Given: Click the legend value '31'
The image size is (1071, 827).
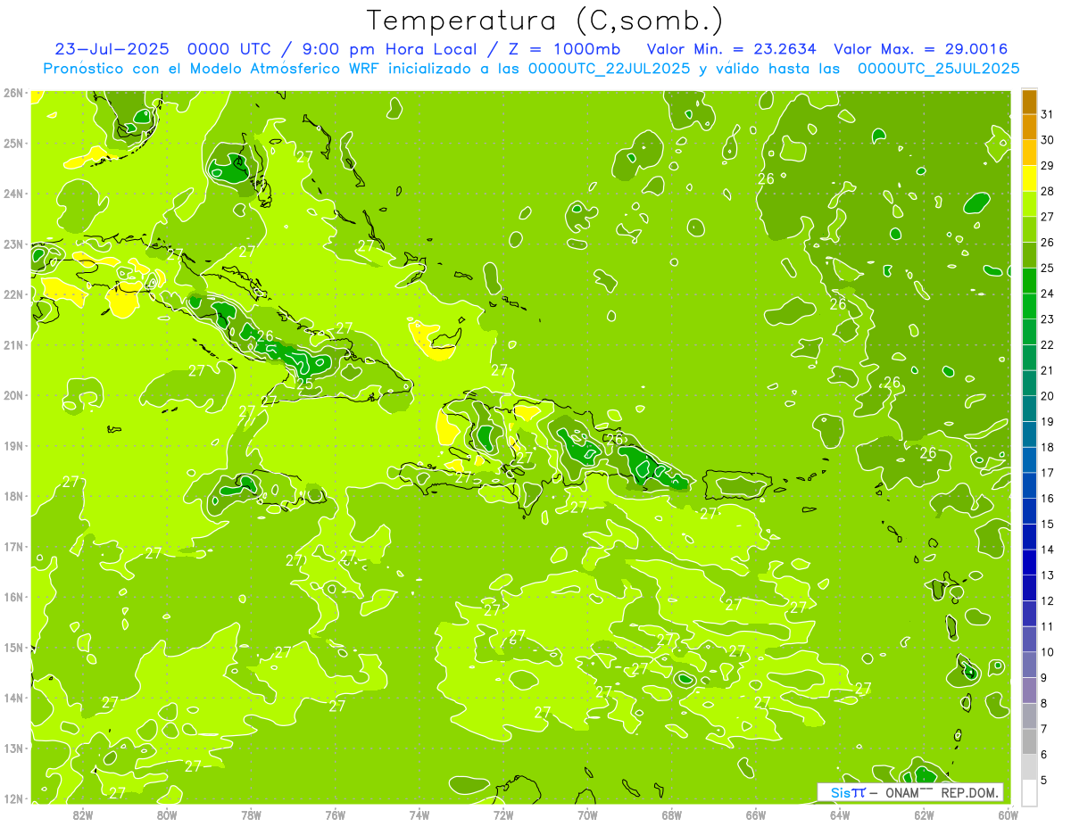Looking at the screenshot, I should 1048,114.
